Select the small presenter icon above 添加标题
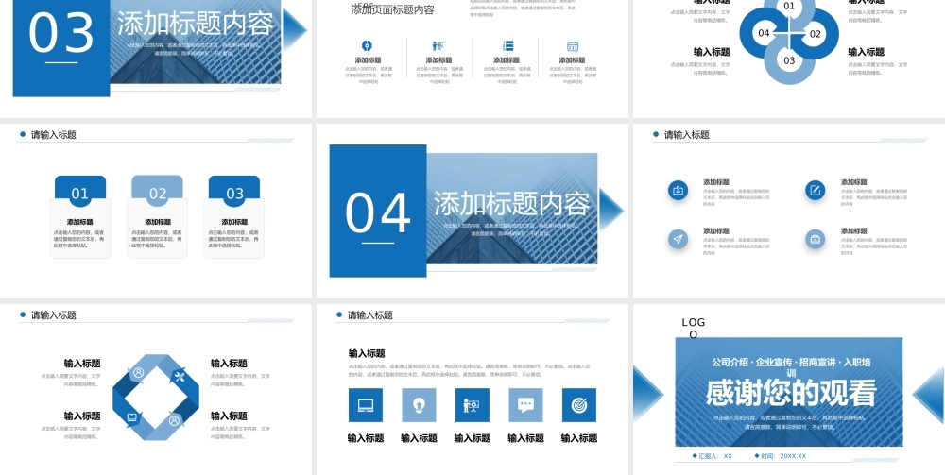The width and height of the screenshot is (945, 475). coord(438,45)
